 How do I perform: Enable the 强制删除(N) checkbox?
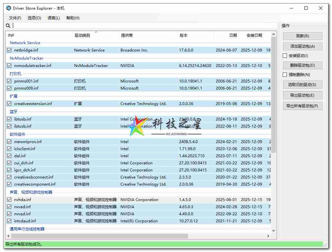[285, 75]
